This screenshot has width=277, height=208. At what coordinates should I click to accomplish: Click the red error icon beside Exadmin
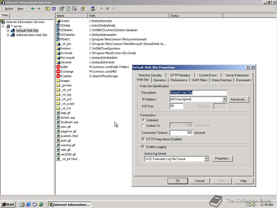58,76
